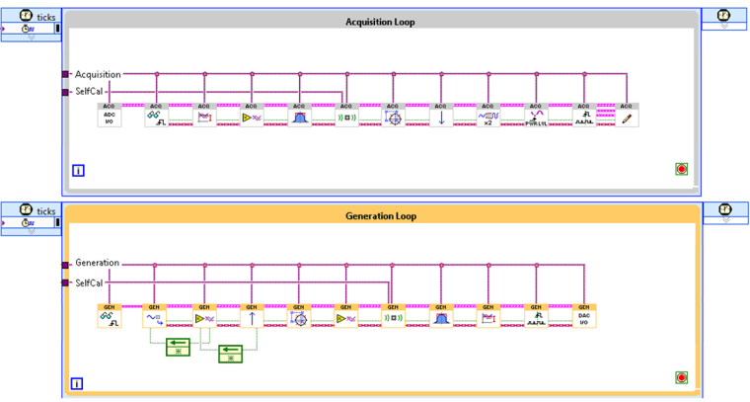
Task: Select the up-arrow interpolation VI in Generation Loop
Action: point(252,316)
